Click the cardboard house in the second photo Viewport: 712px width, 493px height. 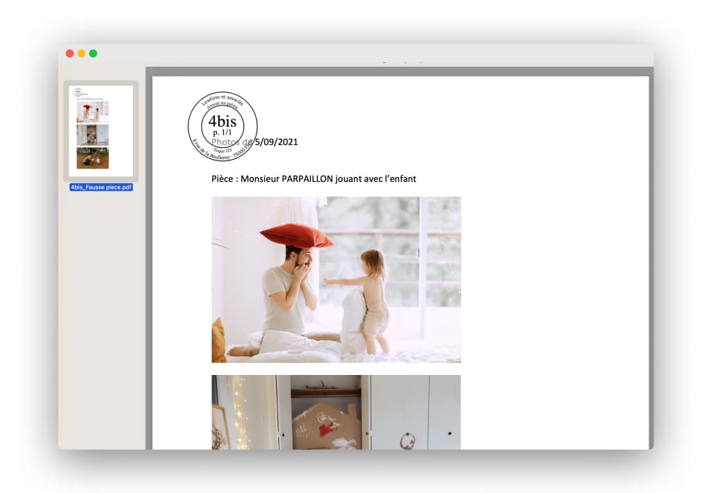(x=327, y=425)
